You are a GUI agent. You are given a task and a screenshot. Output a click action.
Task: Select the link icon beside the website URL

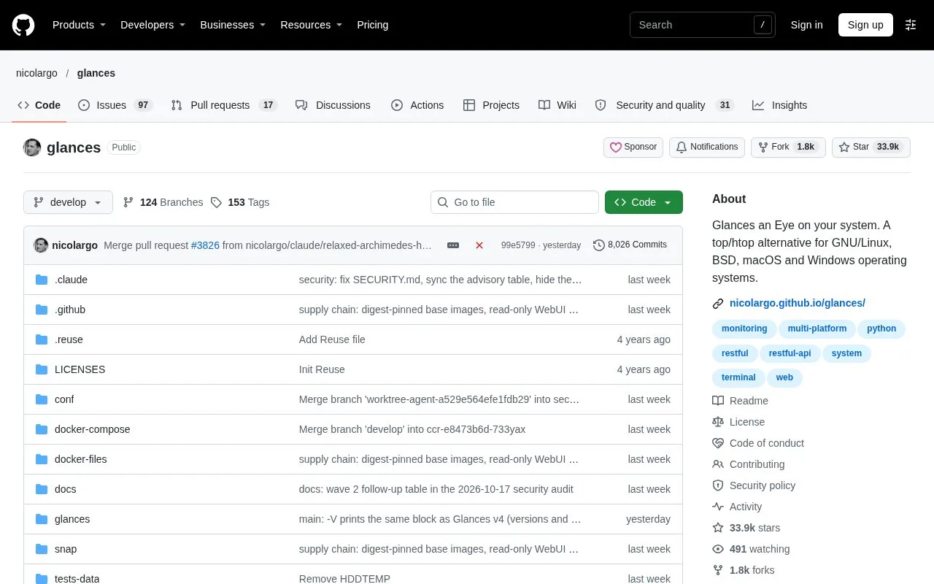click(x=718, y=303)
